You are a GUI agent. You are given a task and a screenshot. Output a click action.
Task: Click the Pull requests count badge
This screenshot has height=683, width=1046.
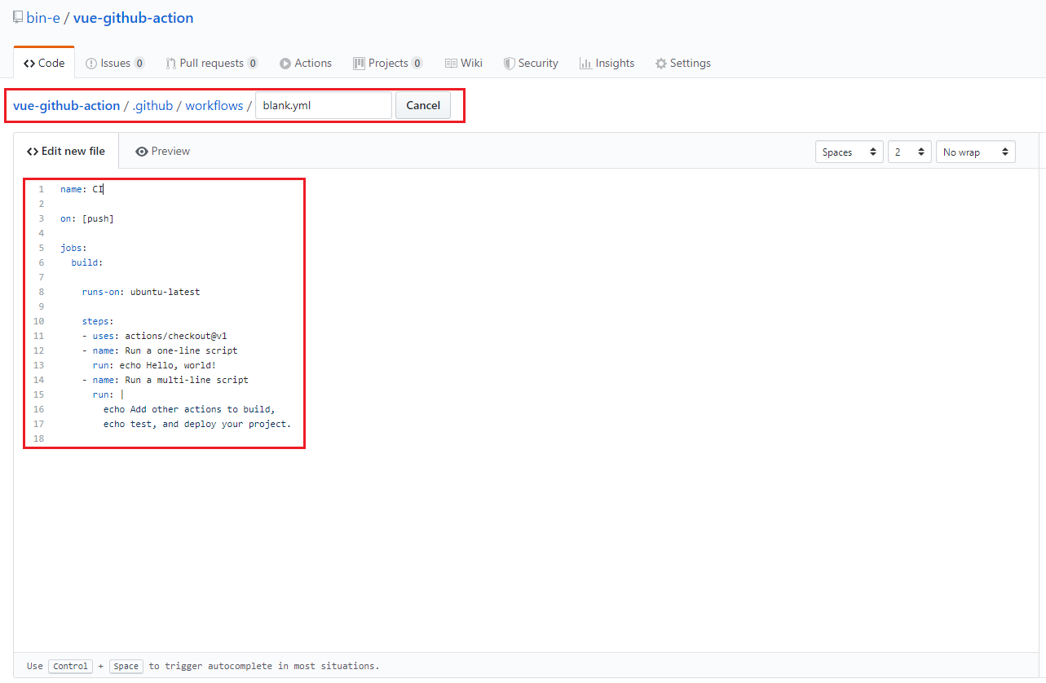(253, 64)
